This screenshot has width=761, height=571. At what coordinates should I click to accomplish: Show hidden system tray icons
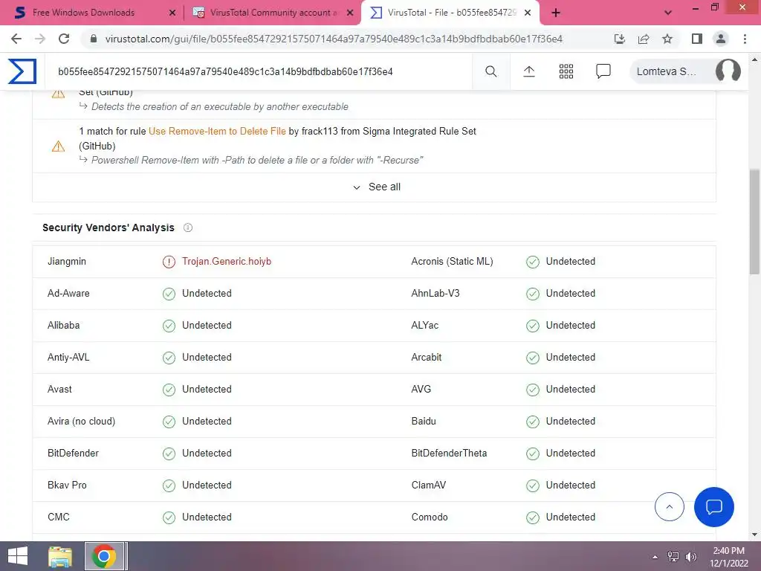click(x=655, y=557)
